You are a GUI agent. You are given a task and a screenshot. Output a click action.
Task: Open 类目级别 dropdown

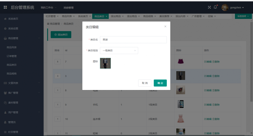[x=119, y=51]
